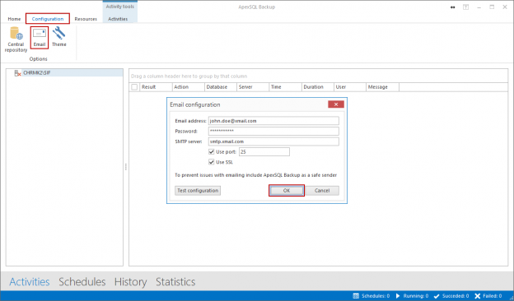
Task: Sort by the Result column header
Action: tap(156, 87)
